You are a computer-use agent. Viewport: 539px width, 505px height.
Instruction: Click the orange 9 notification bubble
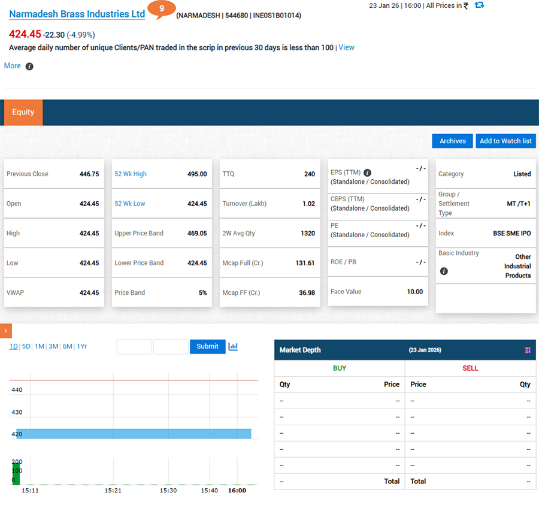(x=161, y=8)
